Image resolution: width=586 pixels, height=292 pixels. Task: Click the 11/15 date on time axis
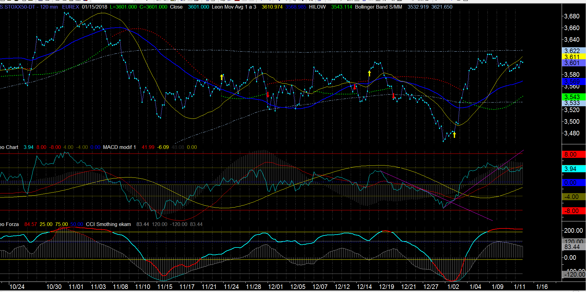pyautogui.click(x=165, y=287)
